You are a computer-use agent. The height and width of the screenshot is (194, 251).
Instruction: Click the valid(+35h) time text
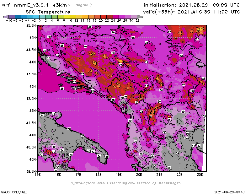coord(192,12)
